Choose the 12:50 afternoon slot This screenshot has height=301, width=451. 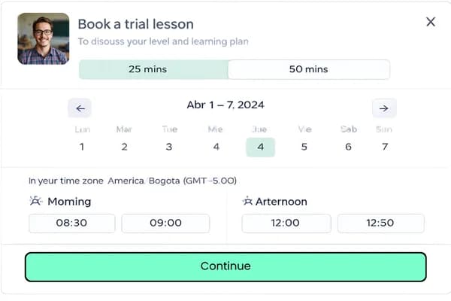380,223
